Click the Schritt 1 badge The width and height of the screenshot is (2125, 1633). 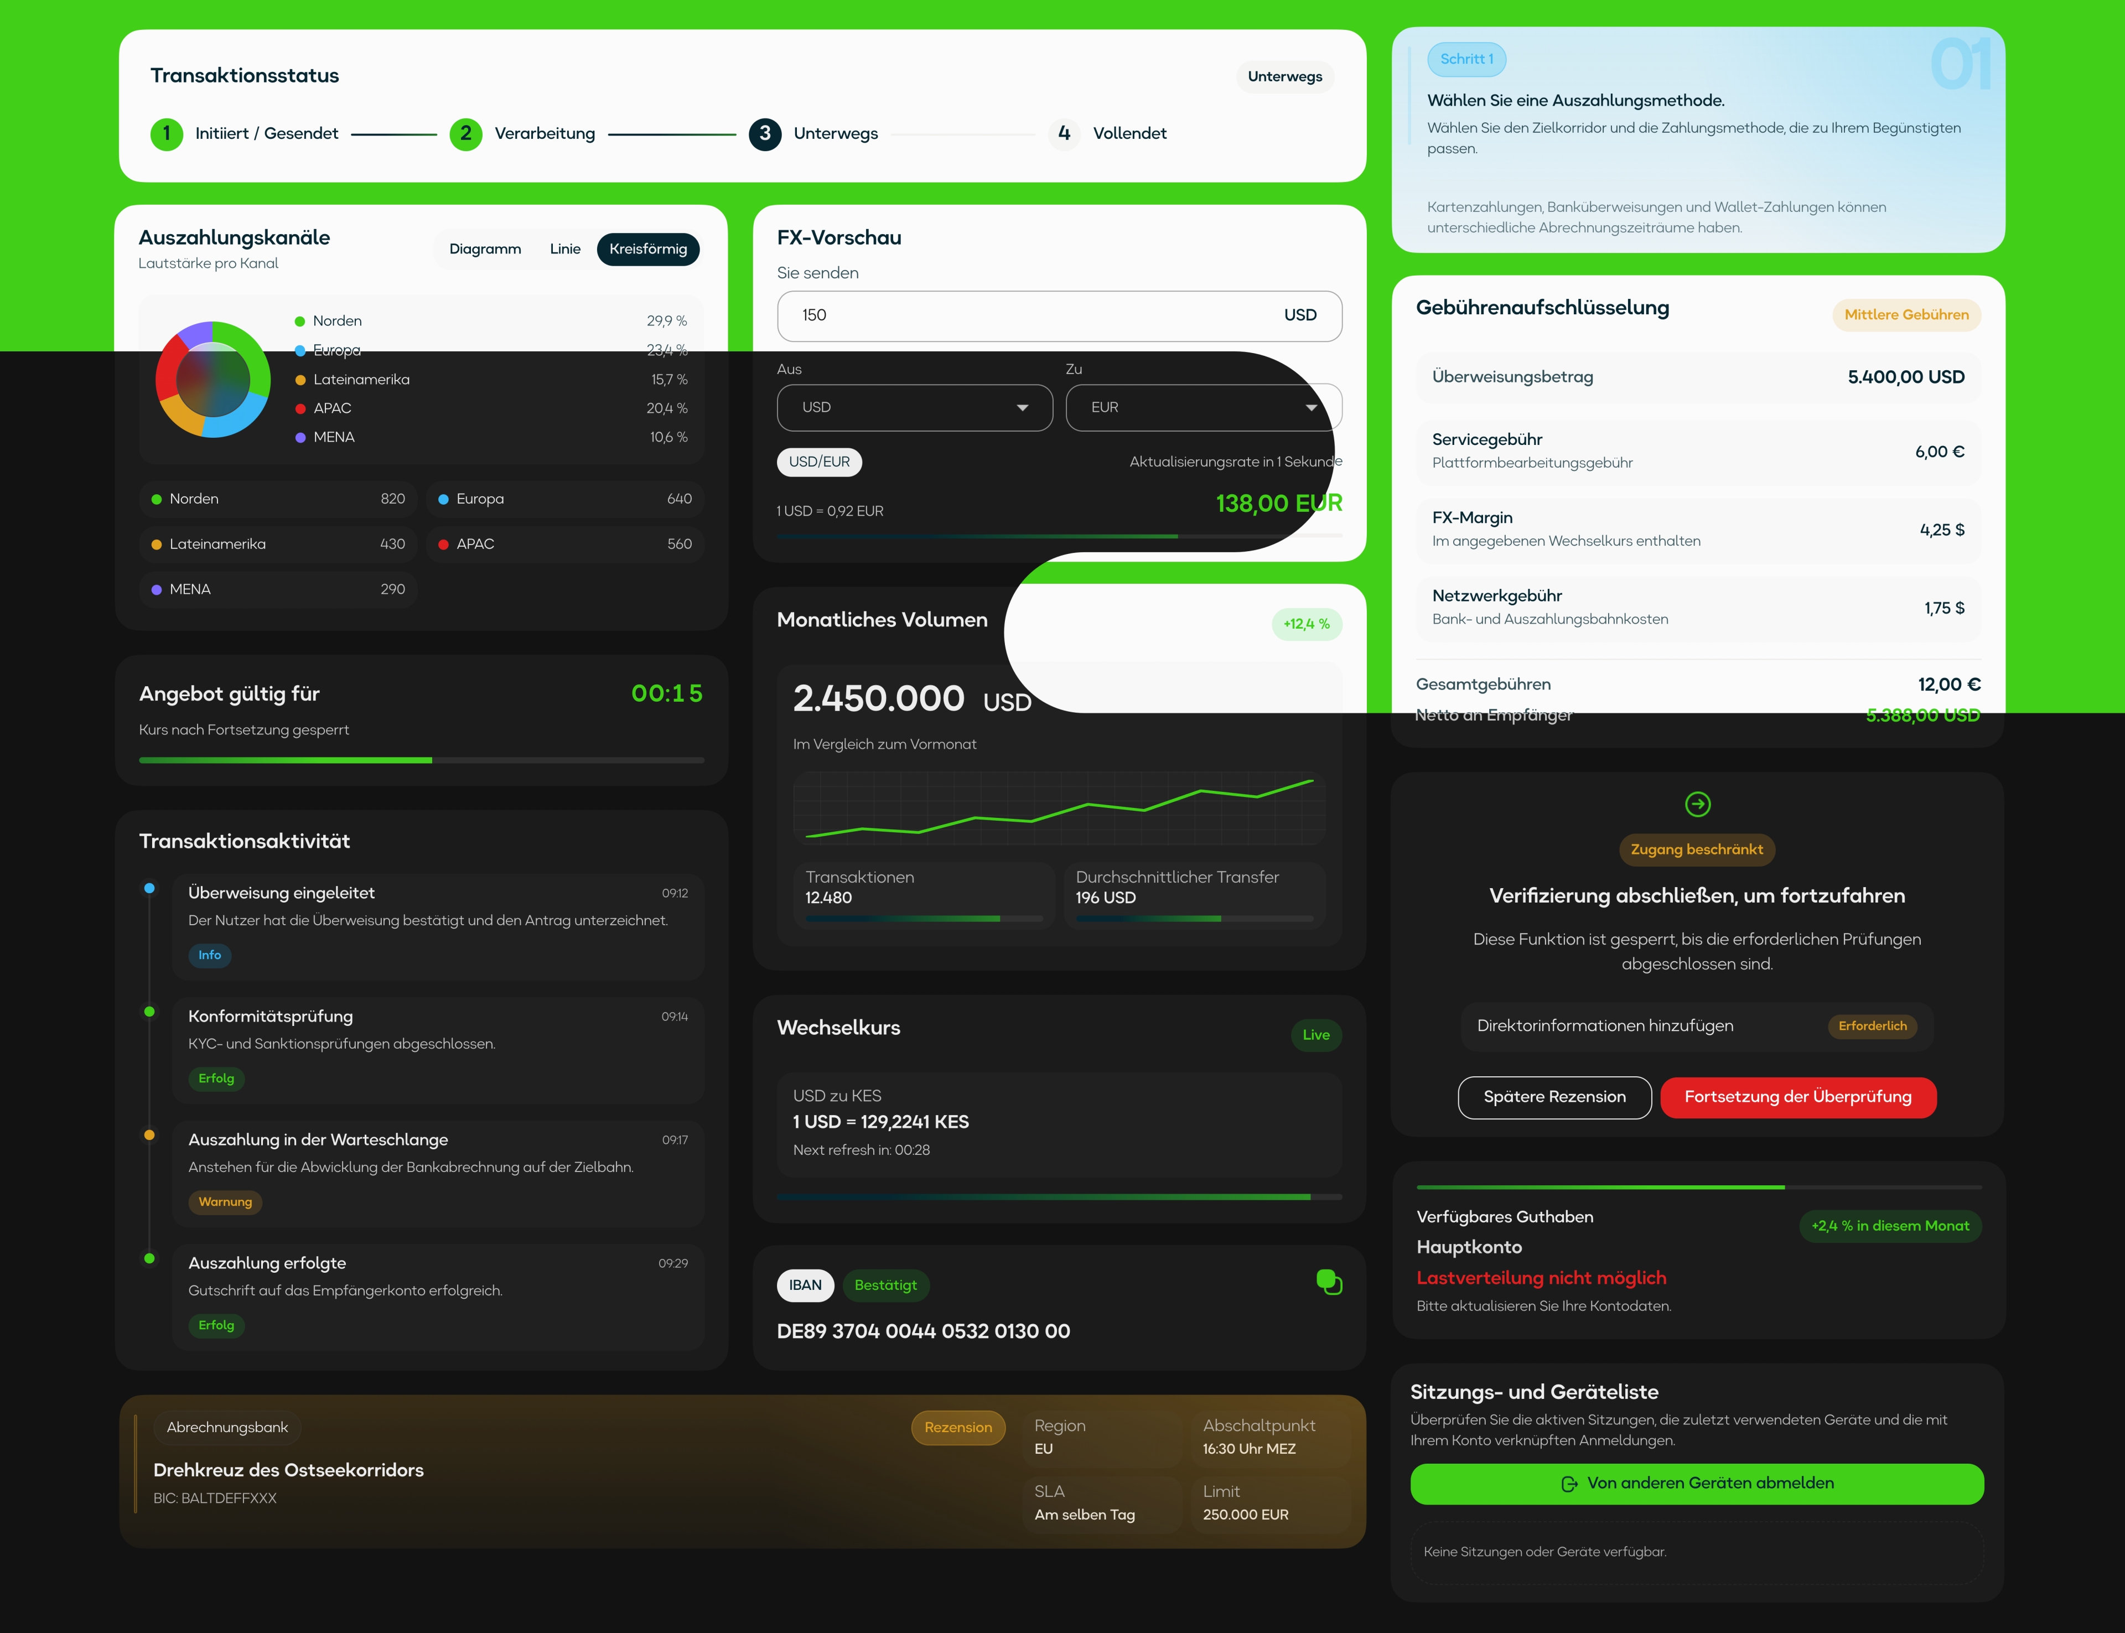pyautogui.click(x=1466, y=59)
